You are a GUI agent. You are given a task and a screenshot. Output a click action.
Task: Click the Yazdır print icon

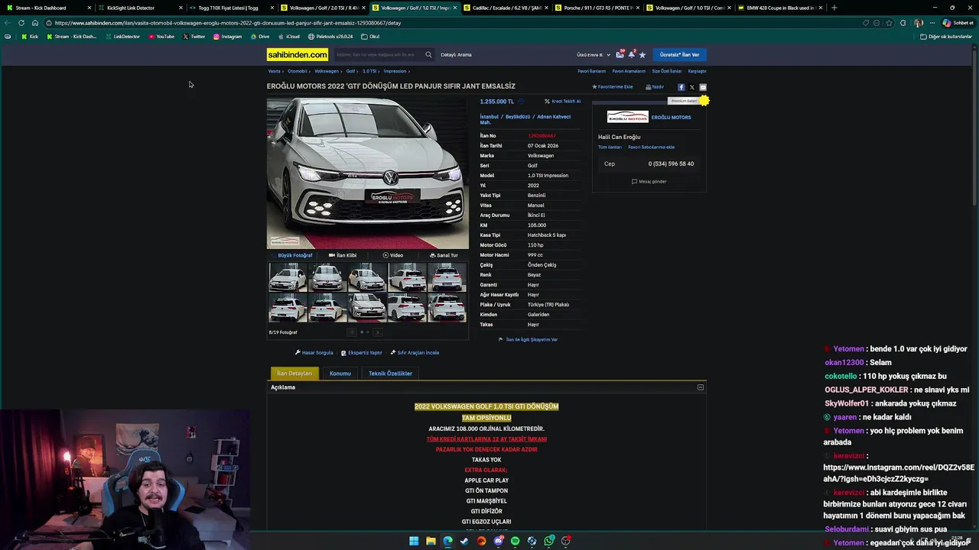[655, 87]
